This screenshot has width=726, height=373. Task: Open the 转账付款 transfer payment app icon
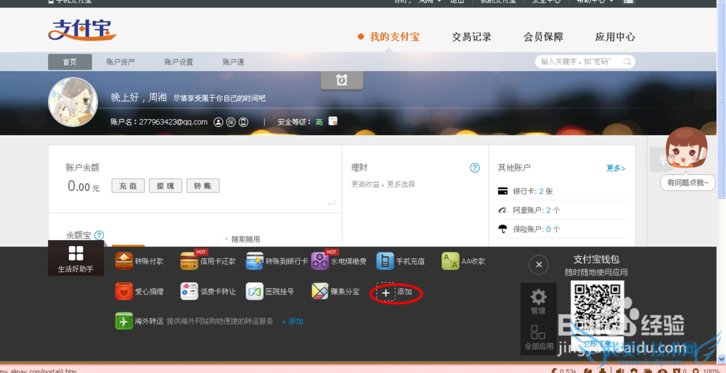point(123,261)
